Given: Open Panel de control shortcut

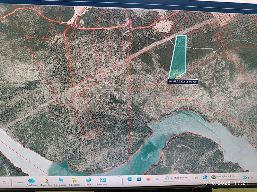Looking at the screenshot, I should (103, 181).
